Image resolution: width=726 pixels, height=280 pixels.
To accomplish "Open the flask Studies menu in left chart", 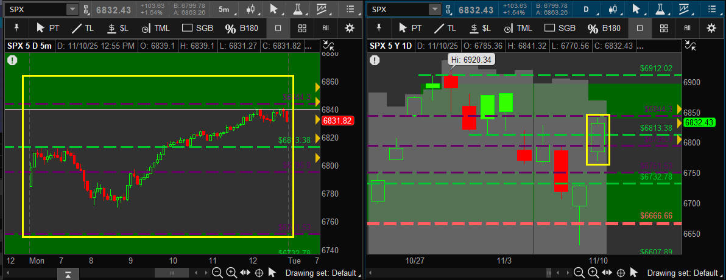I will pos(298,9).
